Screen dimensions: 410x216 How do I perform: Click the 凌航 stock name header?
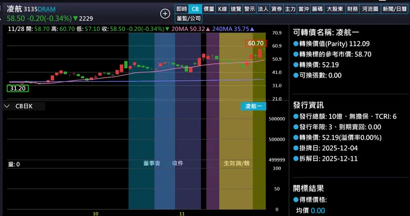pyautogui.click(x=14, y=9)
